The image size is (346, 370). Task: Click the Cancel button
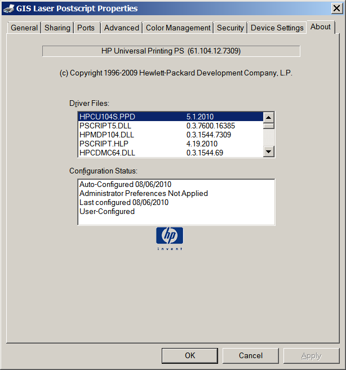(x=251, y=355)
